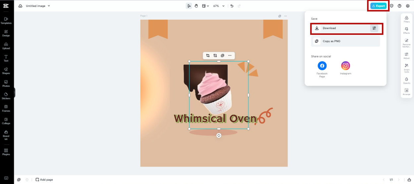Open the Effects panel

(x=406, y=31)
